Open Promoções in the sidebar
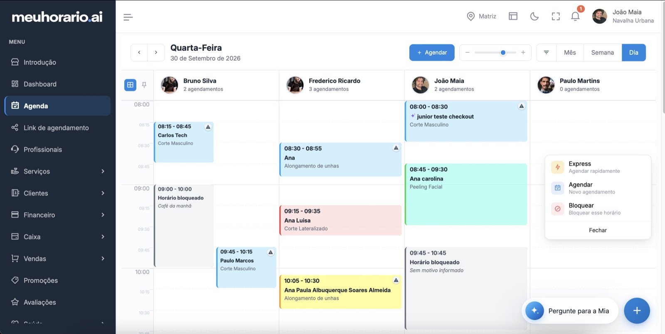Image resolution: width=665 pixels, height=334 pixels. point(57,280)
